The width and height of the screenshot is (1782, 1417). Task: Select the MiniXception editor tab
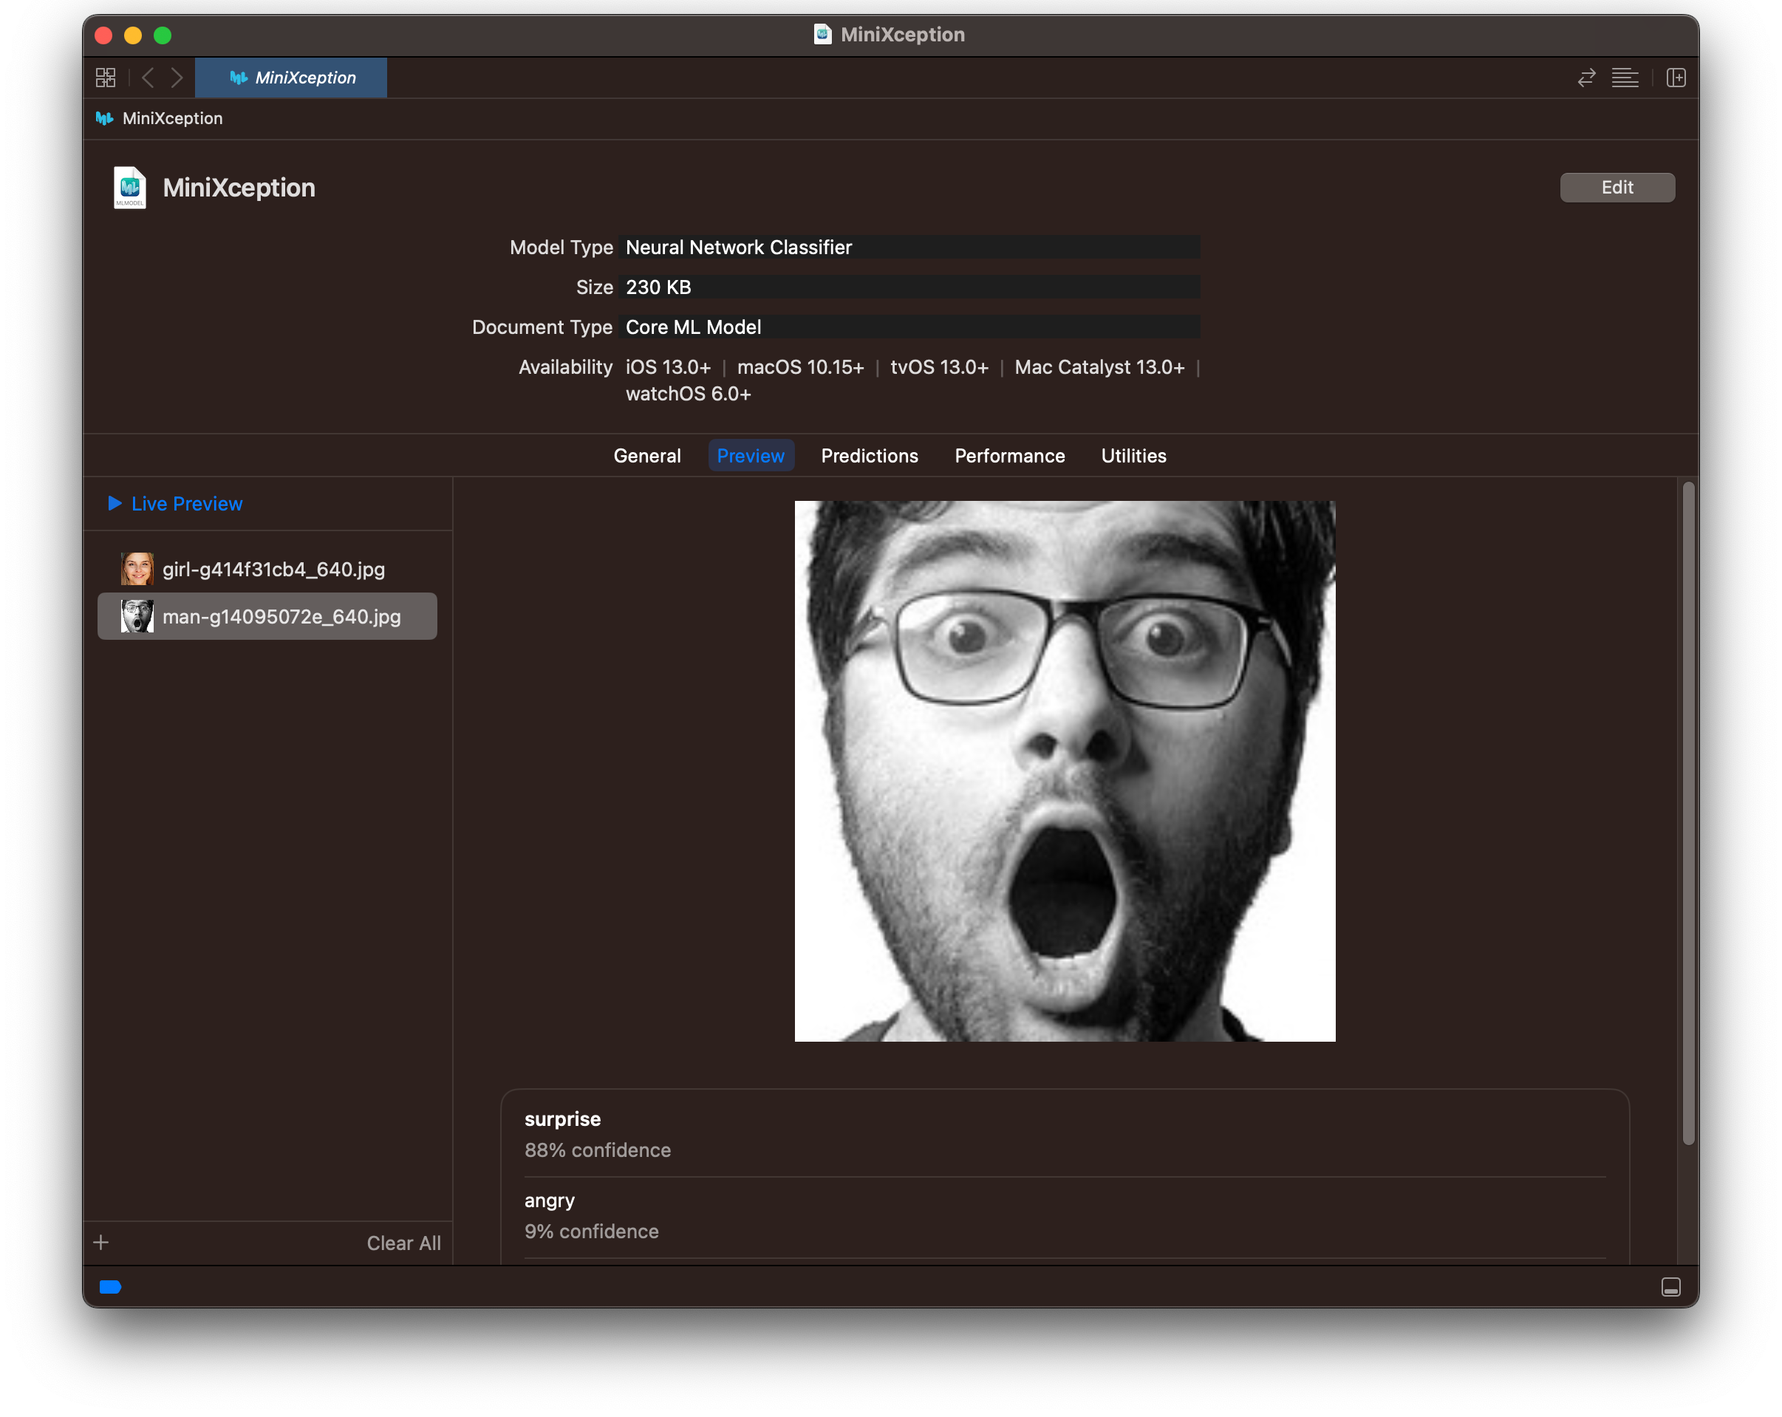[291, 78]
